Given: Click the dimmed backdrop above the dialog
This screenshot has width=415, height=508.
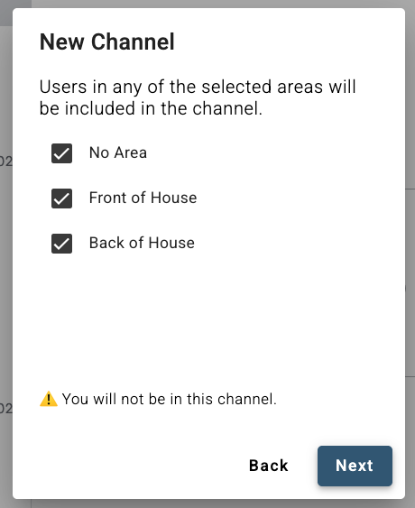Looking at the screenshot, I should coord(207,4).
